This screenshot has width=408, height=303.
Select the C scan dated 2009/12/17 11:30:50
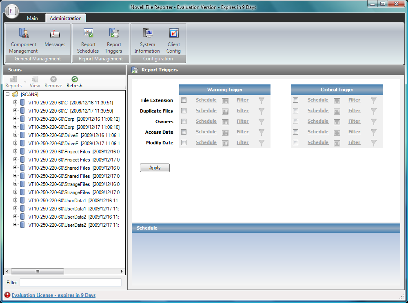point(71,111)
